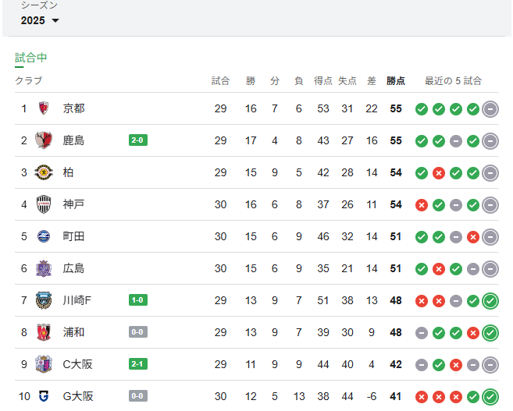Viewport: 513px width, 411px height.
Task: Click the Kashima club crest icon
Action: [x=44, y=140]
